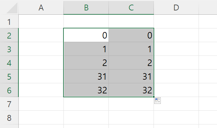
Task: Select row 1 header
Action: pos(9,22)
